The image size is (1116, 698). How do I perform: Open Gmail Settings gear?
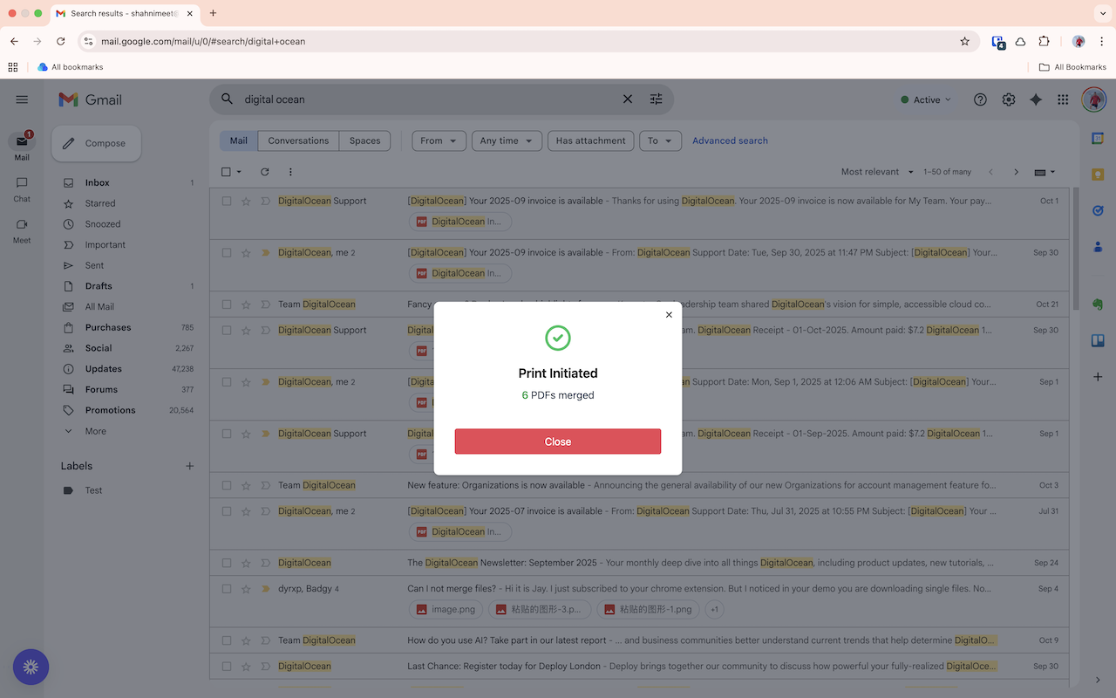tap(1009, 99)
